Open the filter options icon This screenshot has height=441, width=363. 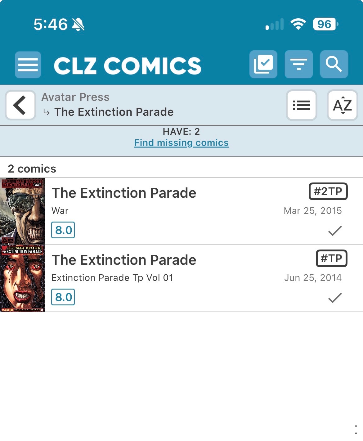pos(298,64)
